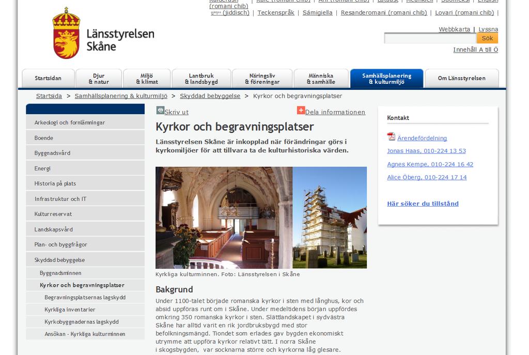This screenshot has height=355, width=529.
Task: Click the Lyssna link
Action: click(x=488, y=29)
